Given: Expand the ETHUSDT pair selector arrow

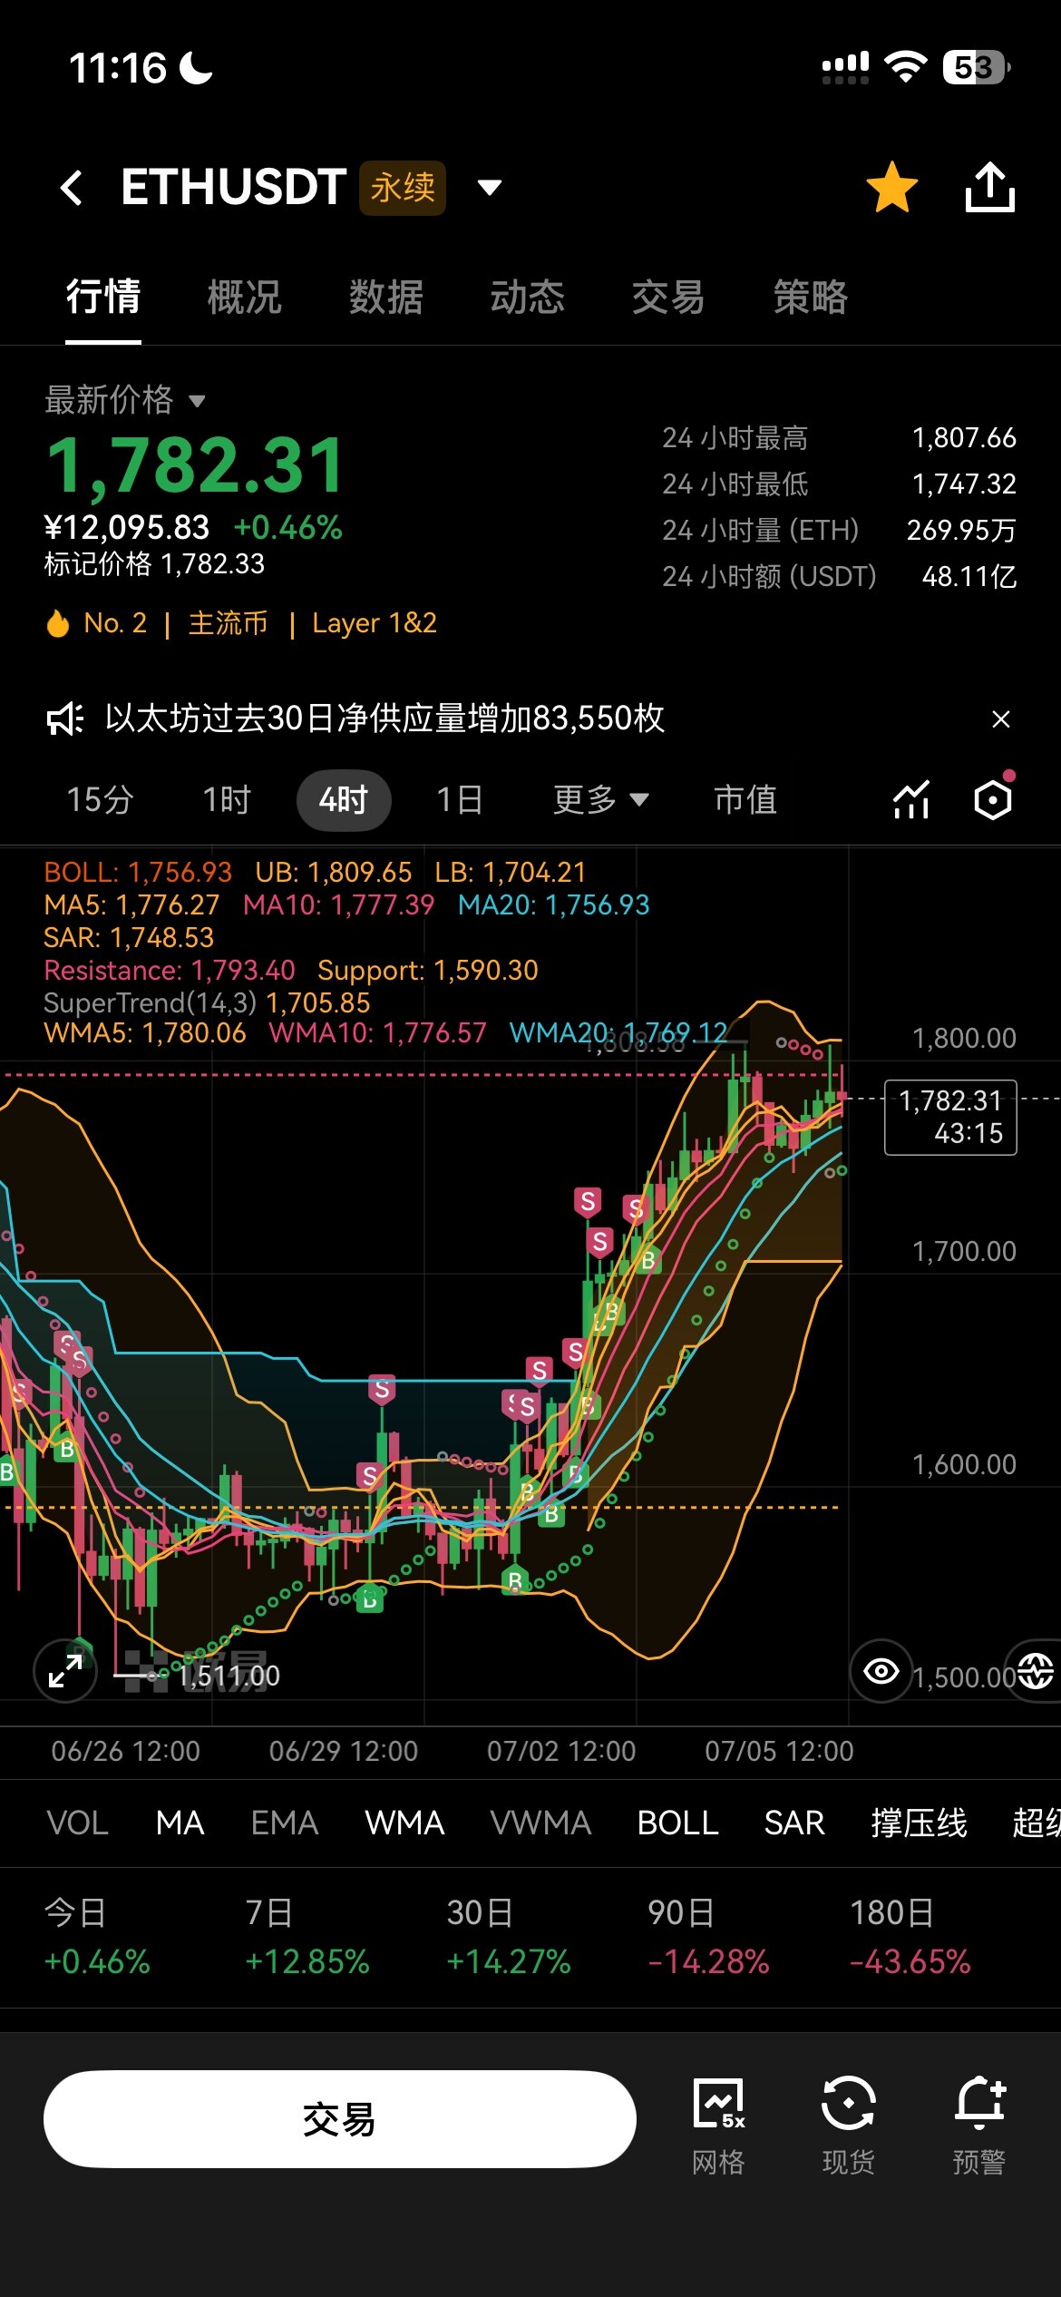Looking at the screenshot, I should pos(490,188).
